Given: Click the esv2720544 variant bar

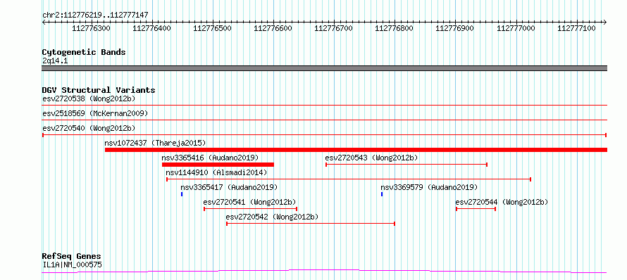Looking at the screenshot, I should [476, 209].
